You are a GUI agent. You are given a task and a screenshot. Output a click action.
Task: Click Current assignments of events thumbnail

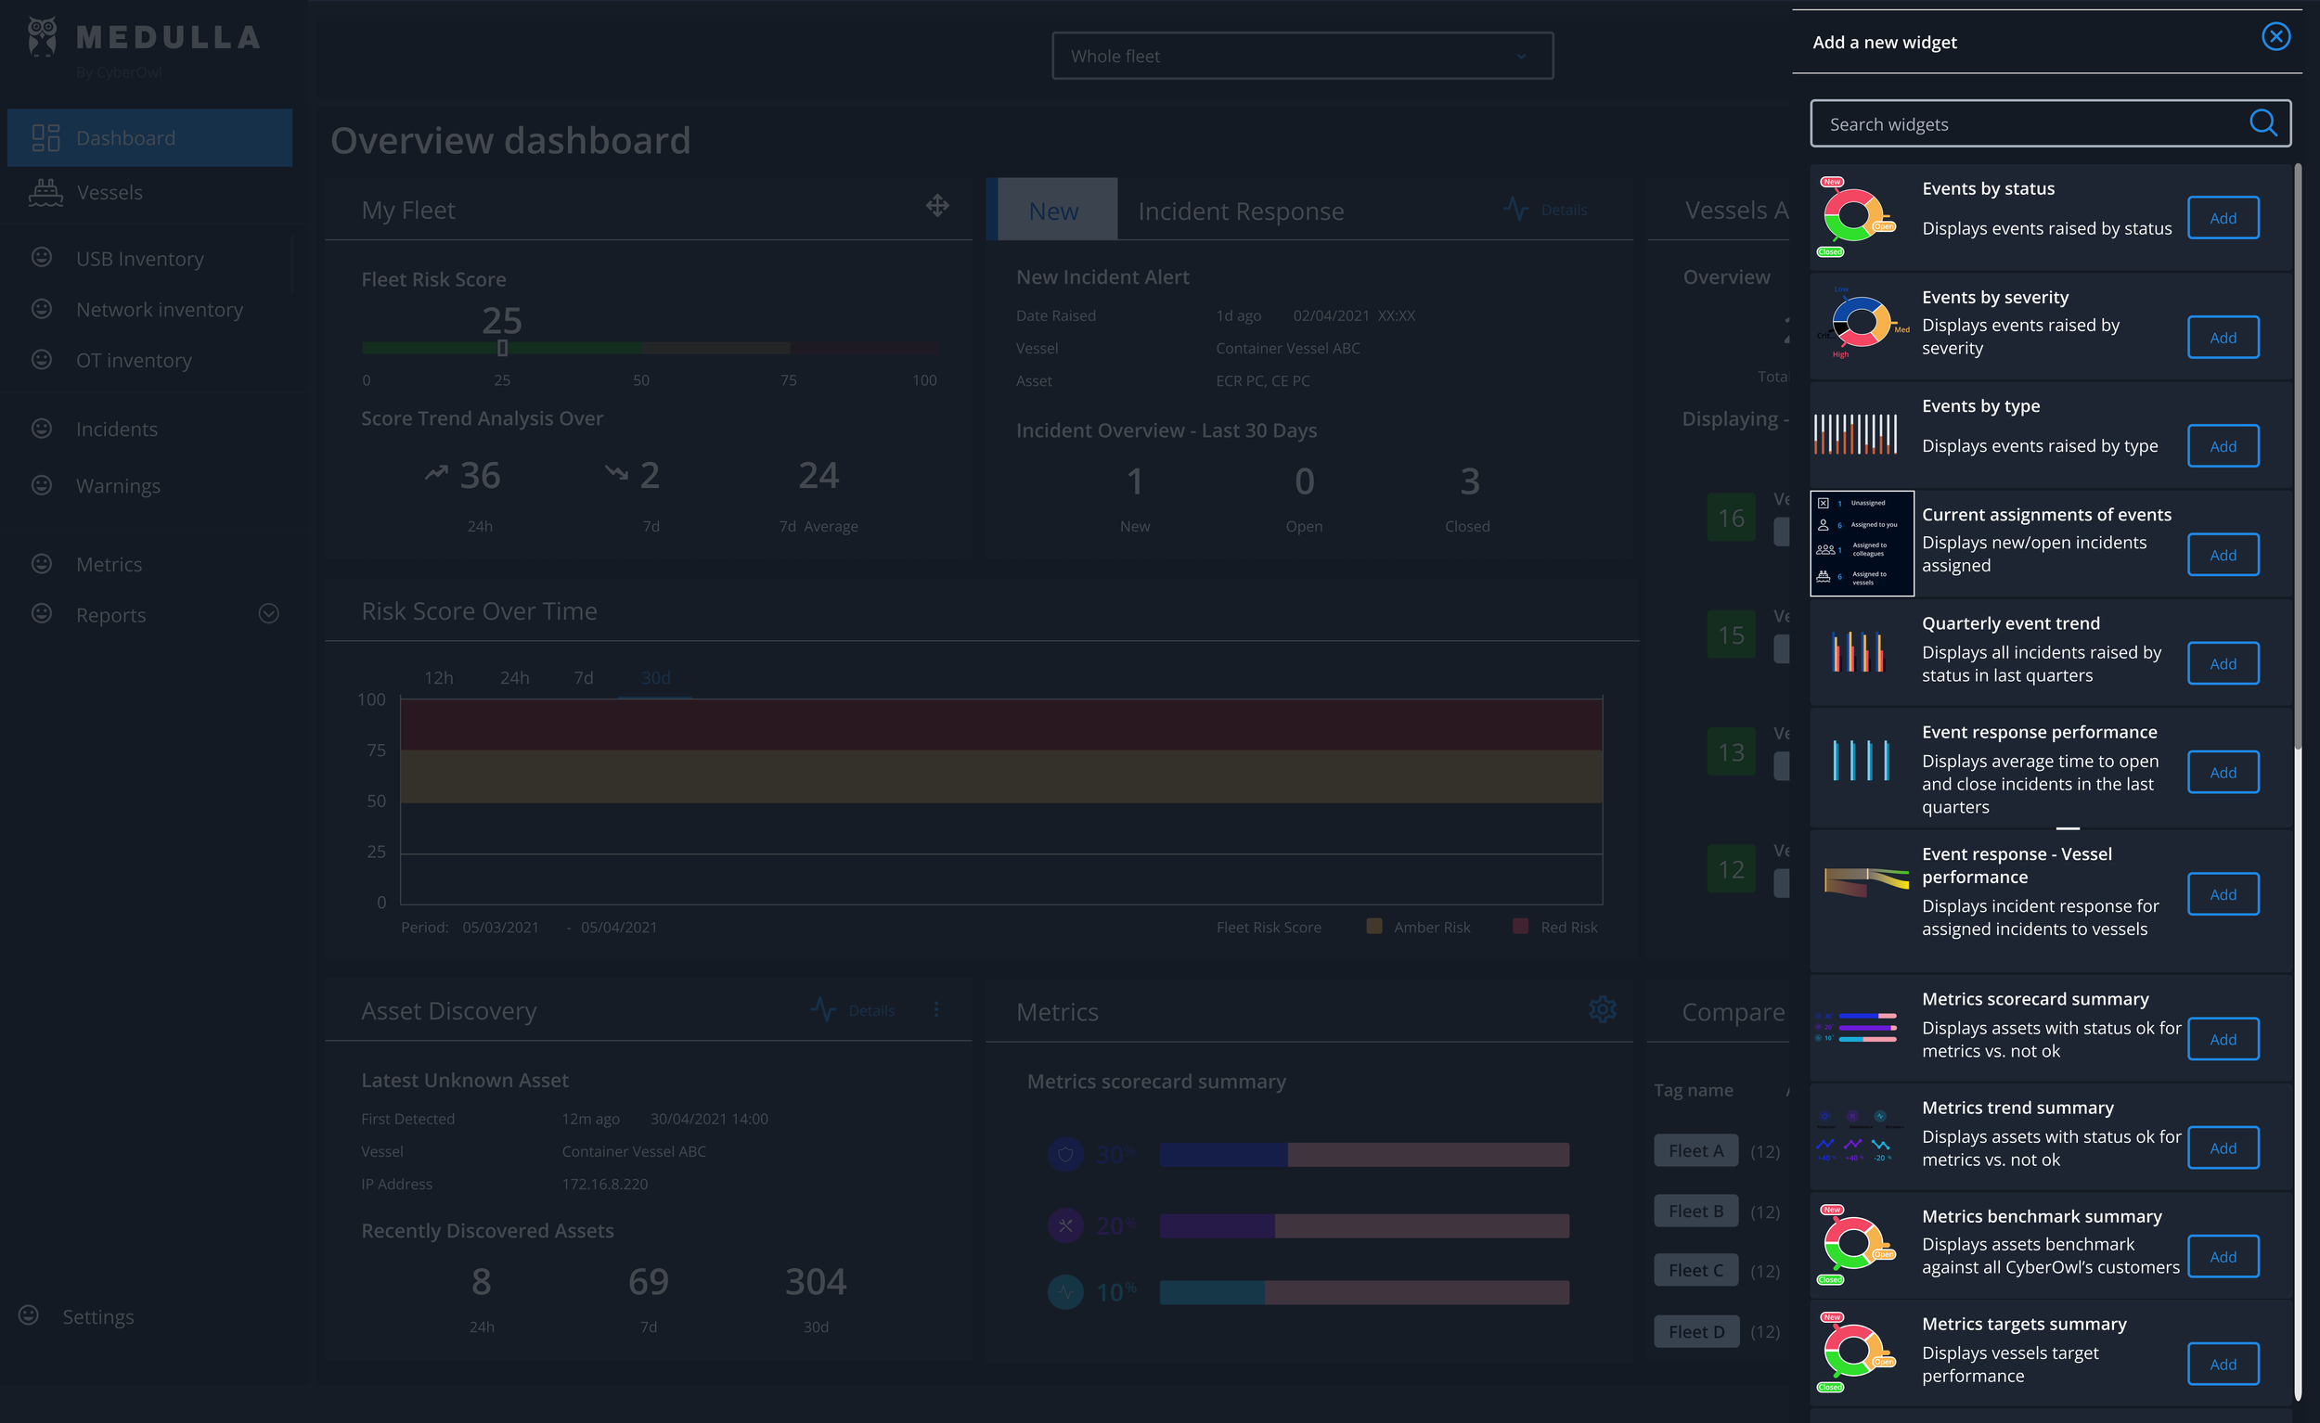[x=1862, y=543]
